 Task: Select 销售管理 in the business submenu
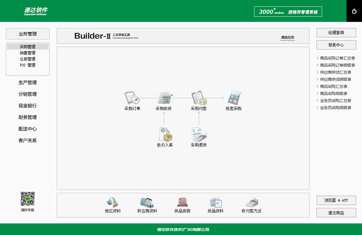click(28, 53)
